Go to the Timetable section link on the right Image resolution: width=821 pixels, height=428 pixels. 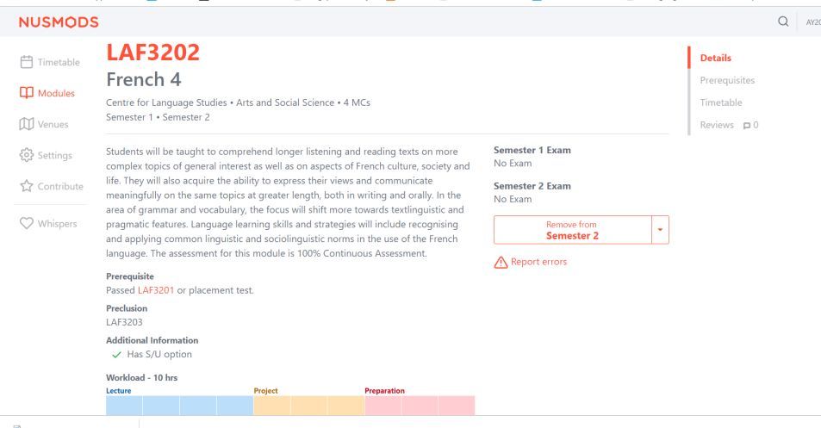tap(720, 102)
